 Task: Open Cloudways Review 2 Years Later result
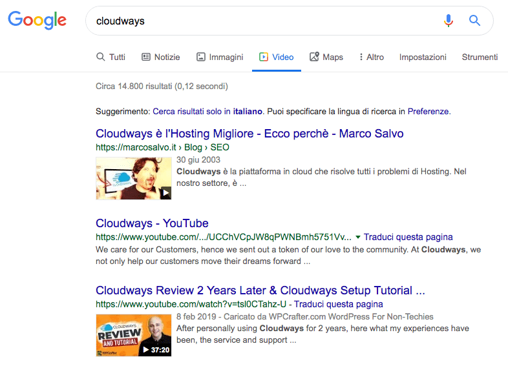pyautogui.click(x=260, y=290)
